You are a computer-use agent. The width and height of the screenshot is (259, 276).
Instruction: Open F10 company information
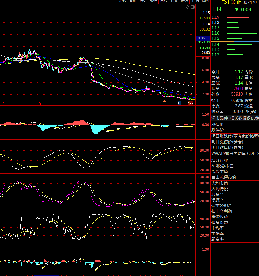pos(174,1)
